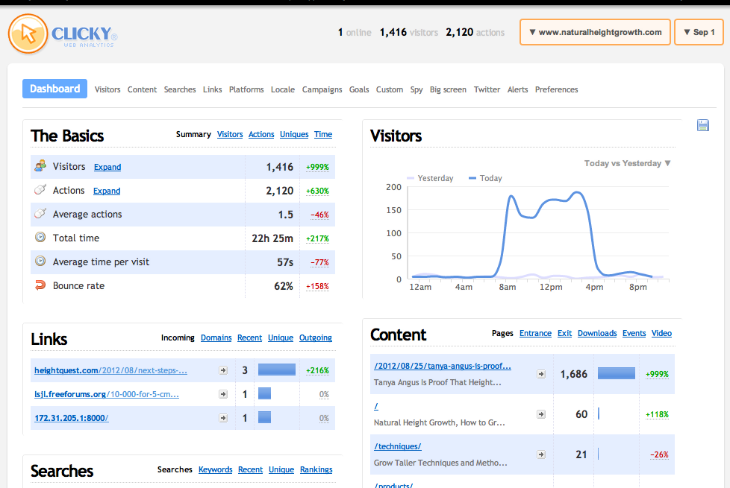Go to the Links navigation tab
The image size is (730, 488).
pos(212,89)
